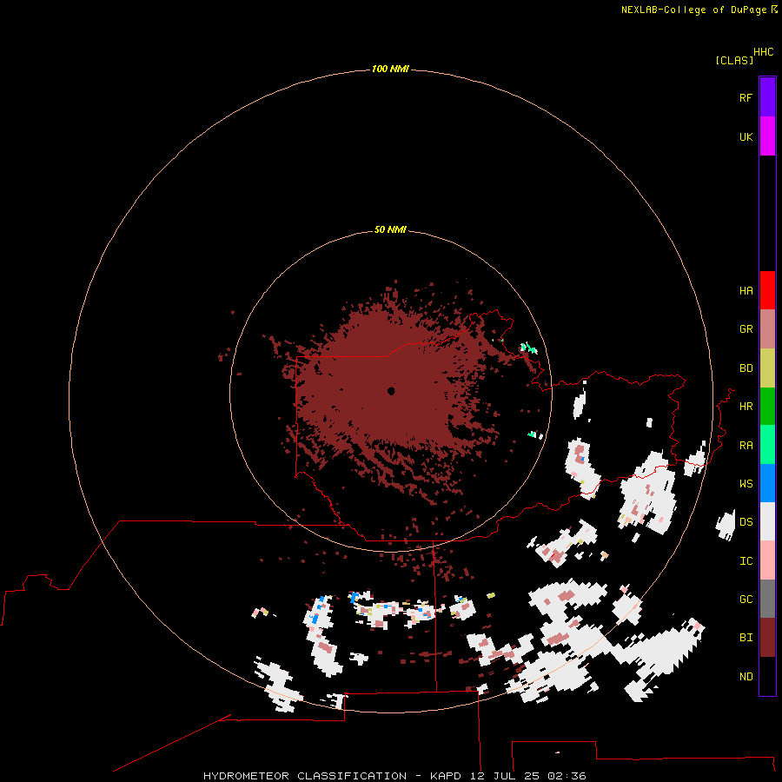Click the IC legend label
Image resolution: width=782 pixels, height=782 pixels.
746,561
